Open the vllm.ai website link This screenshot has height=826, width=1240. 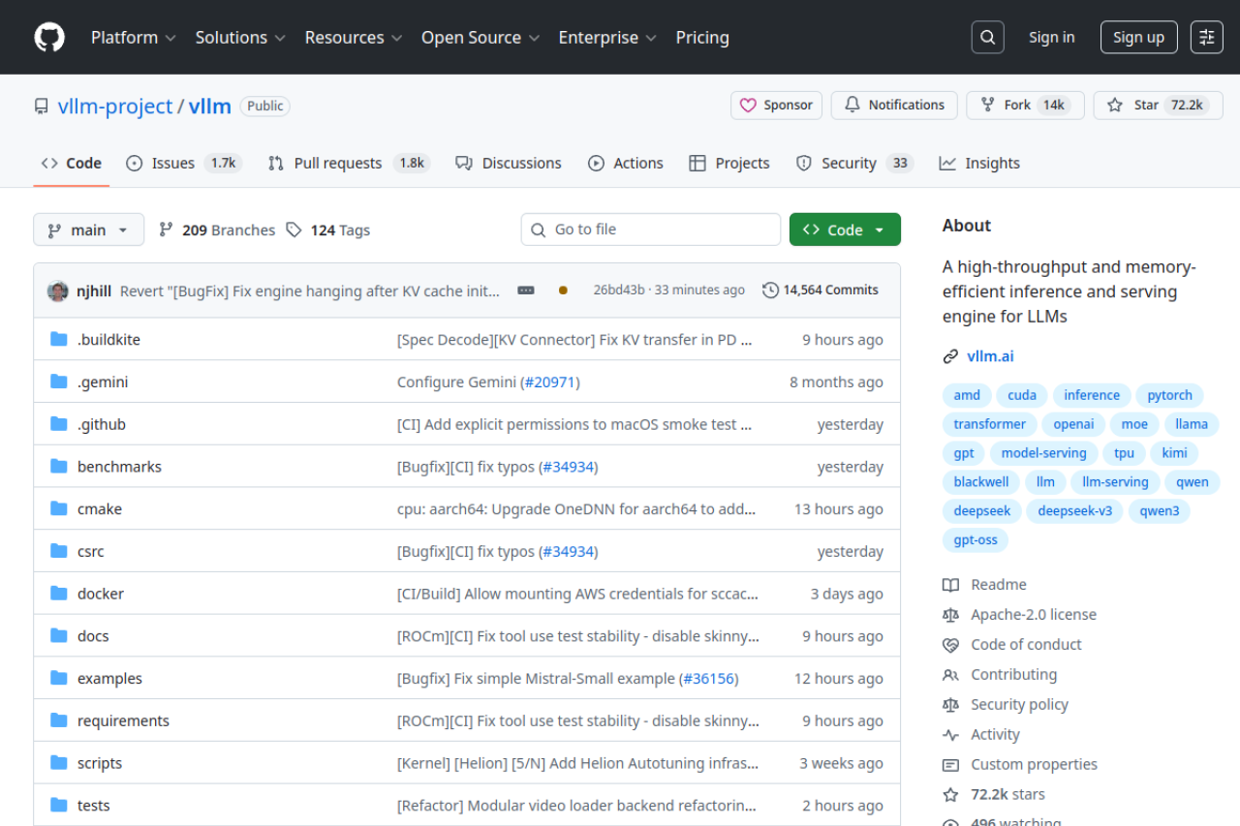[990, 355]
